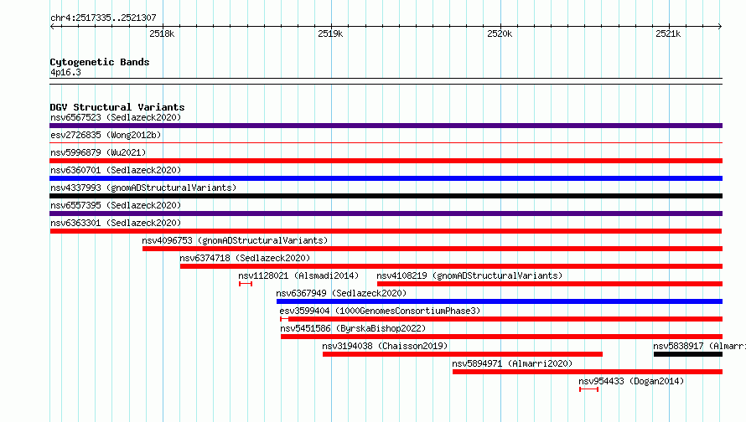Select the red nsv6363301 variant bar
The width and height of the screenshot is (746, 422).
tap(386, 231)
